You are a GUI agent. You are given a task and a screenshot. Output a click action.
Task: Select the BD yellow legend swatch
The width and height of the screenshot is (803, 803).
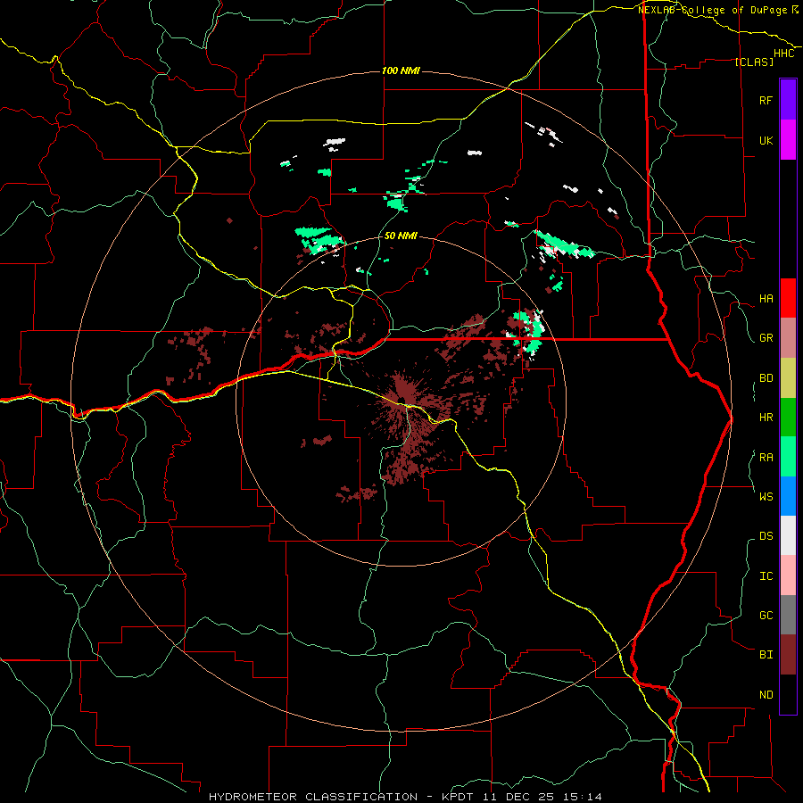tap(788, 378)
